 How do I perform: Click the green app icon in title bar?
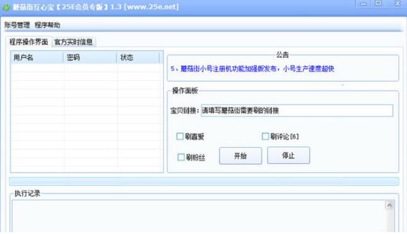click(x=6, y=7)
